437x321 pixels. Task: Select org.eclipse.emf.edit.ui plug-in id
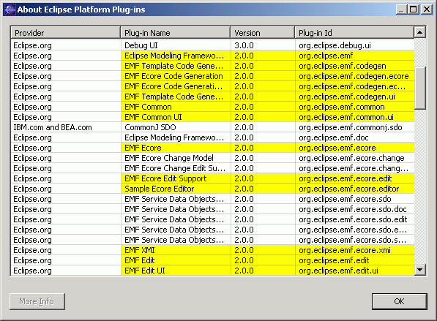(x=354, y=271)
